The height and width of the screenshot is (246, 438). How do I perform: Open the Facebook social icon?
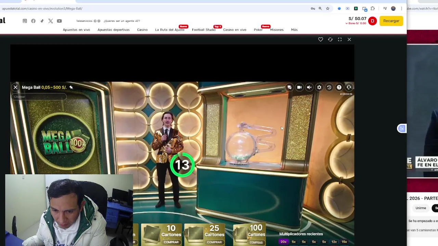33,21
